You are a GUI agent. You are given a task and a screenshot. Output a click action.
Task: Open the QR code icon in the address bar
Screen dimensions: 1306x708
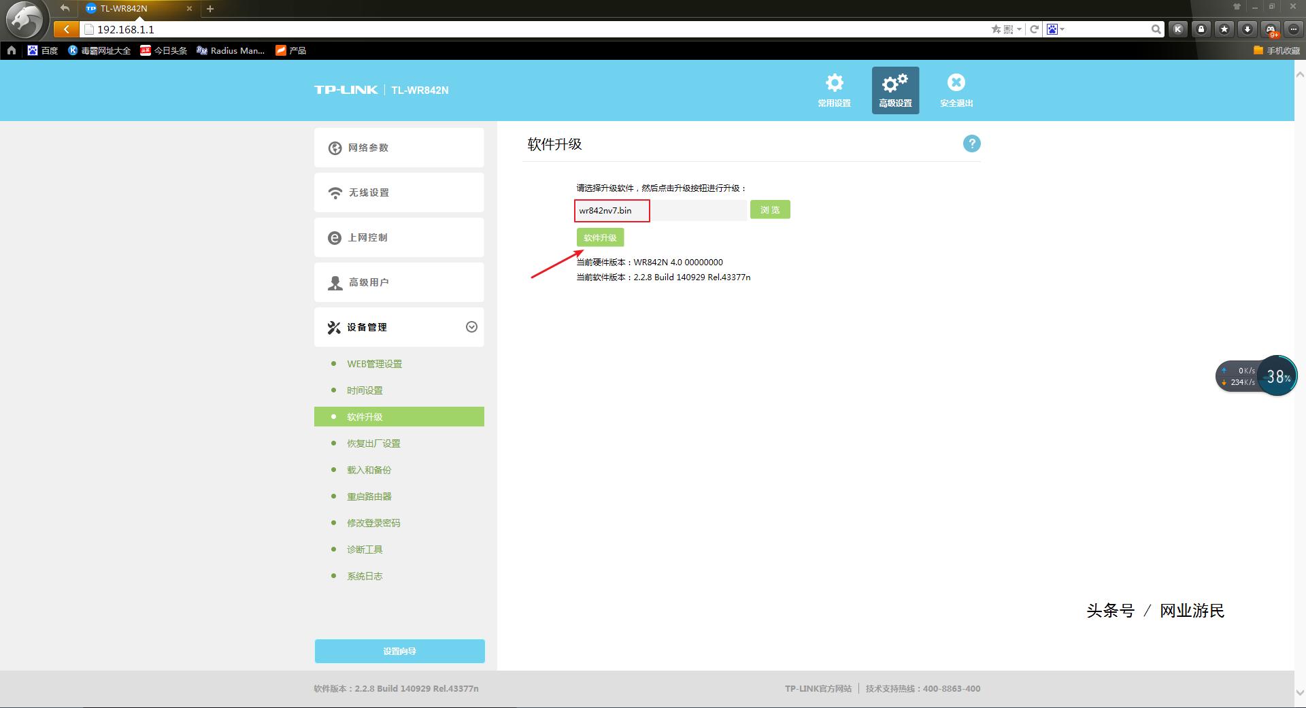[x=1009, y=29]
